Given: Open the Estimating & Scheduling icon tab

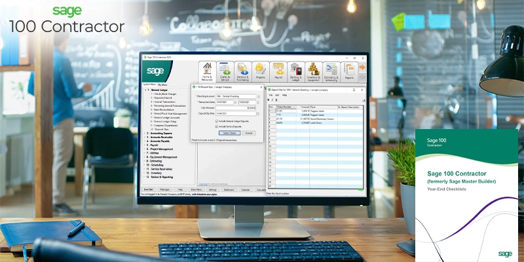Looking at the screenshot, I should (x=331, y=69).
